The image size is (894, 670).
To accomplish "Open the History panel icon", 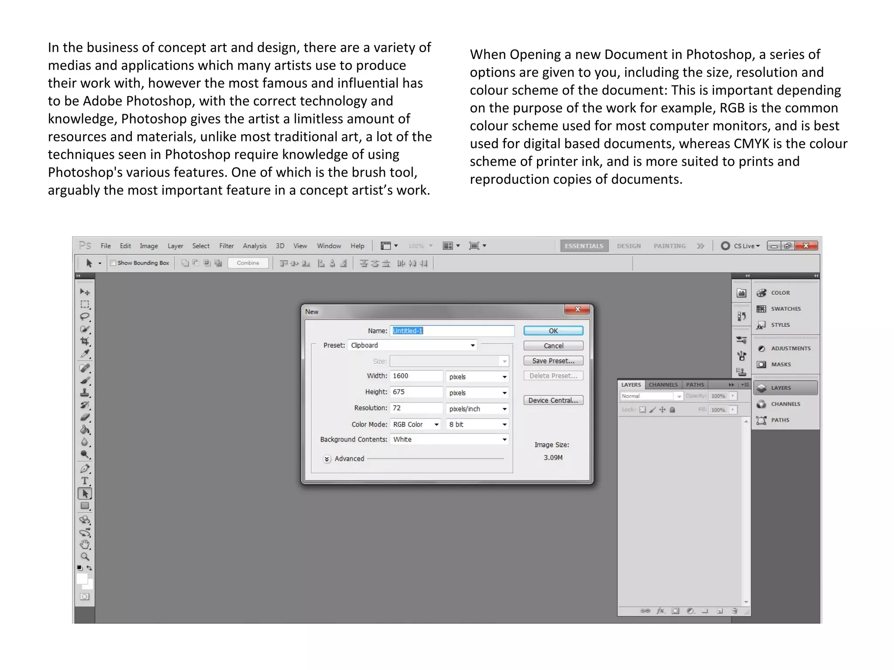I will pyautogui.click(x=741, y=316).
